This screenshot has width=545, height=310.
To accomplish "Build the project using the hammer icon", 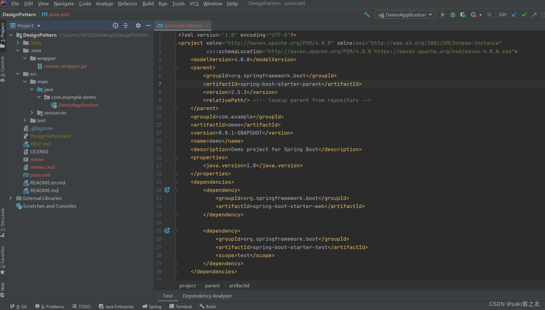I will (367, 15).
